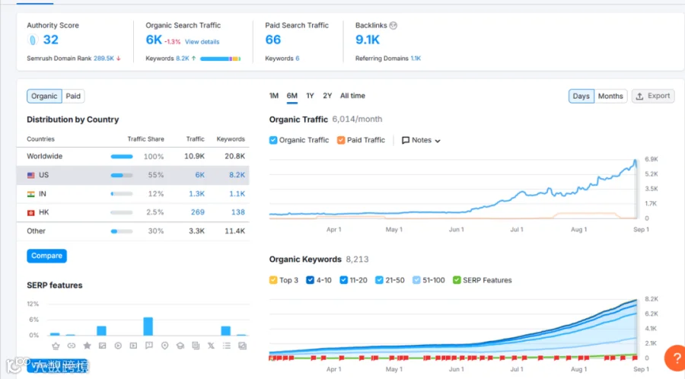Screen dimensions: 685x379
Task: Select the X (Twitter) SERP feature icon
Action: 211,346
